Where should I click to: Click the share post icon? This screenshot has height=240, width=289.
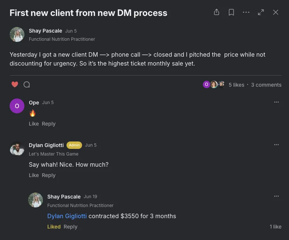click(x=217, y=12)
